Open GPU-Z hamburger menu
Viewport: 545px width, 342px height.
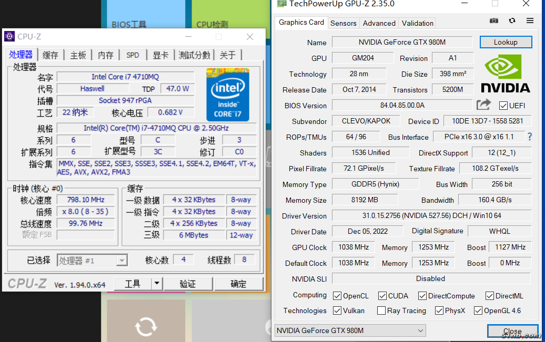529,20
